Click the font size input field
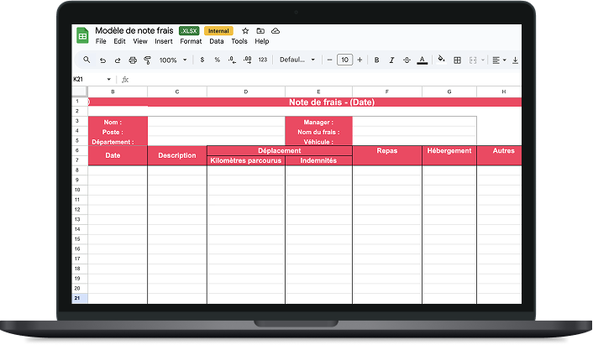 tap(344, 60)
